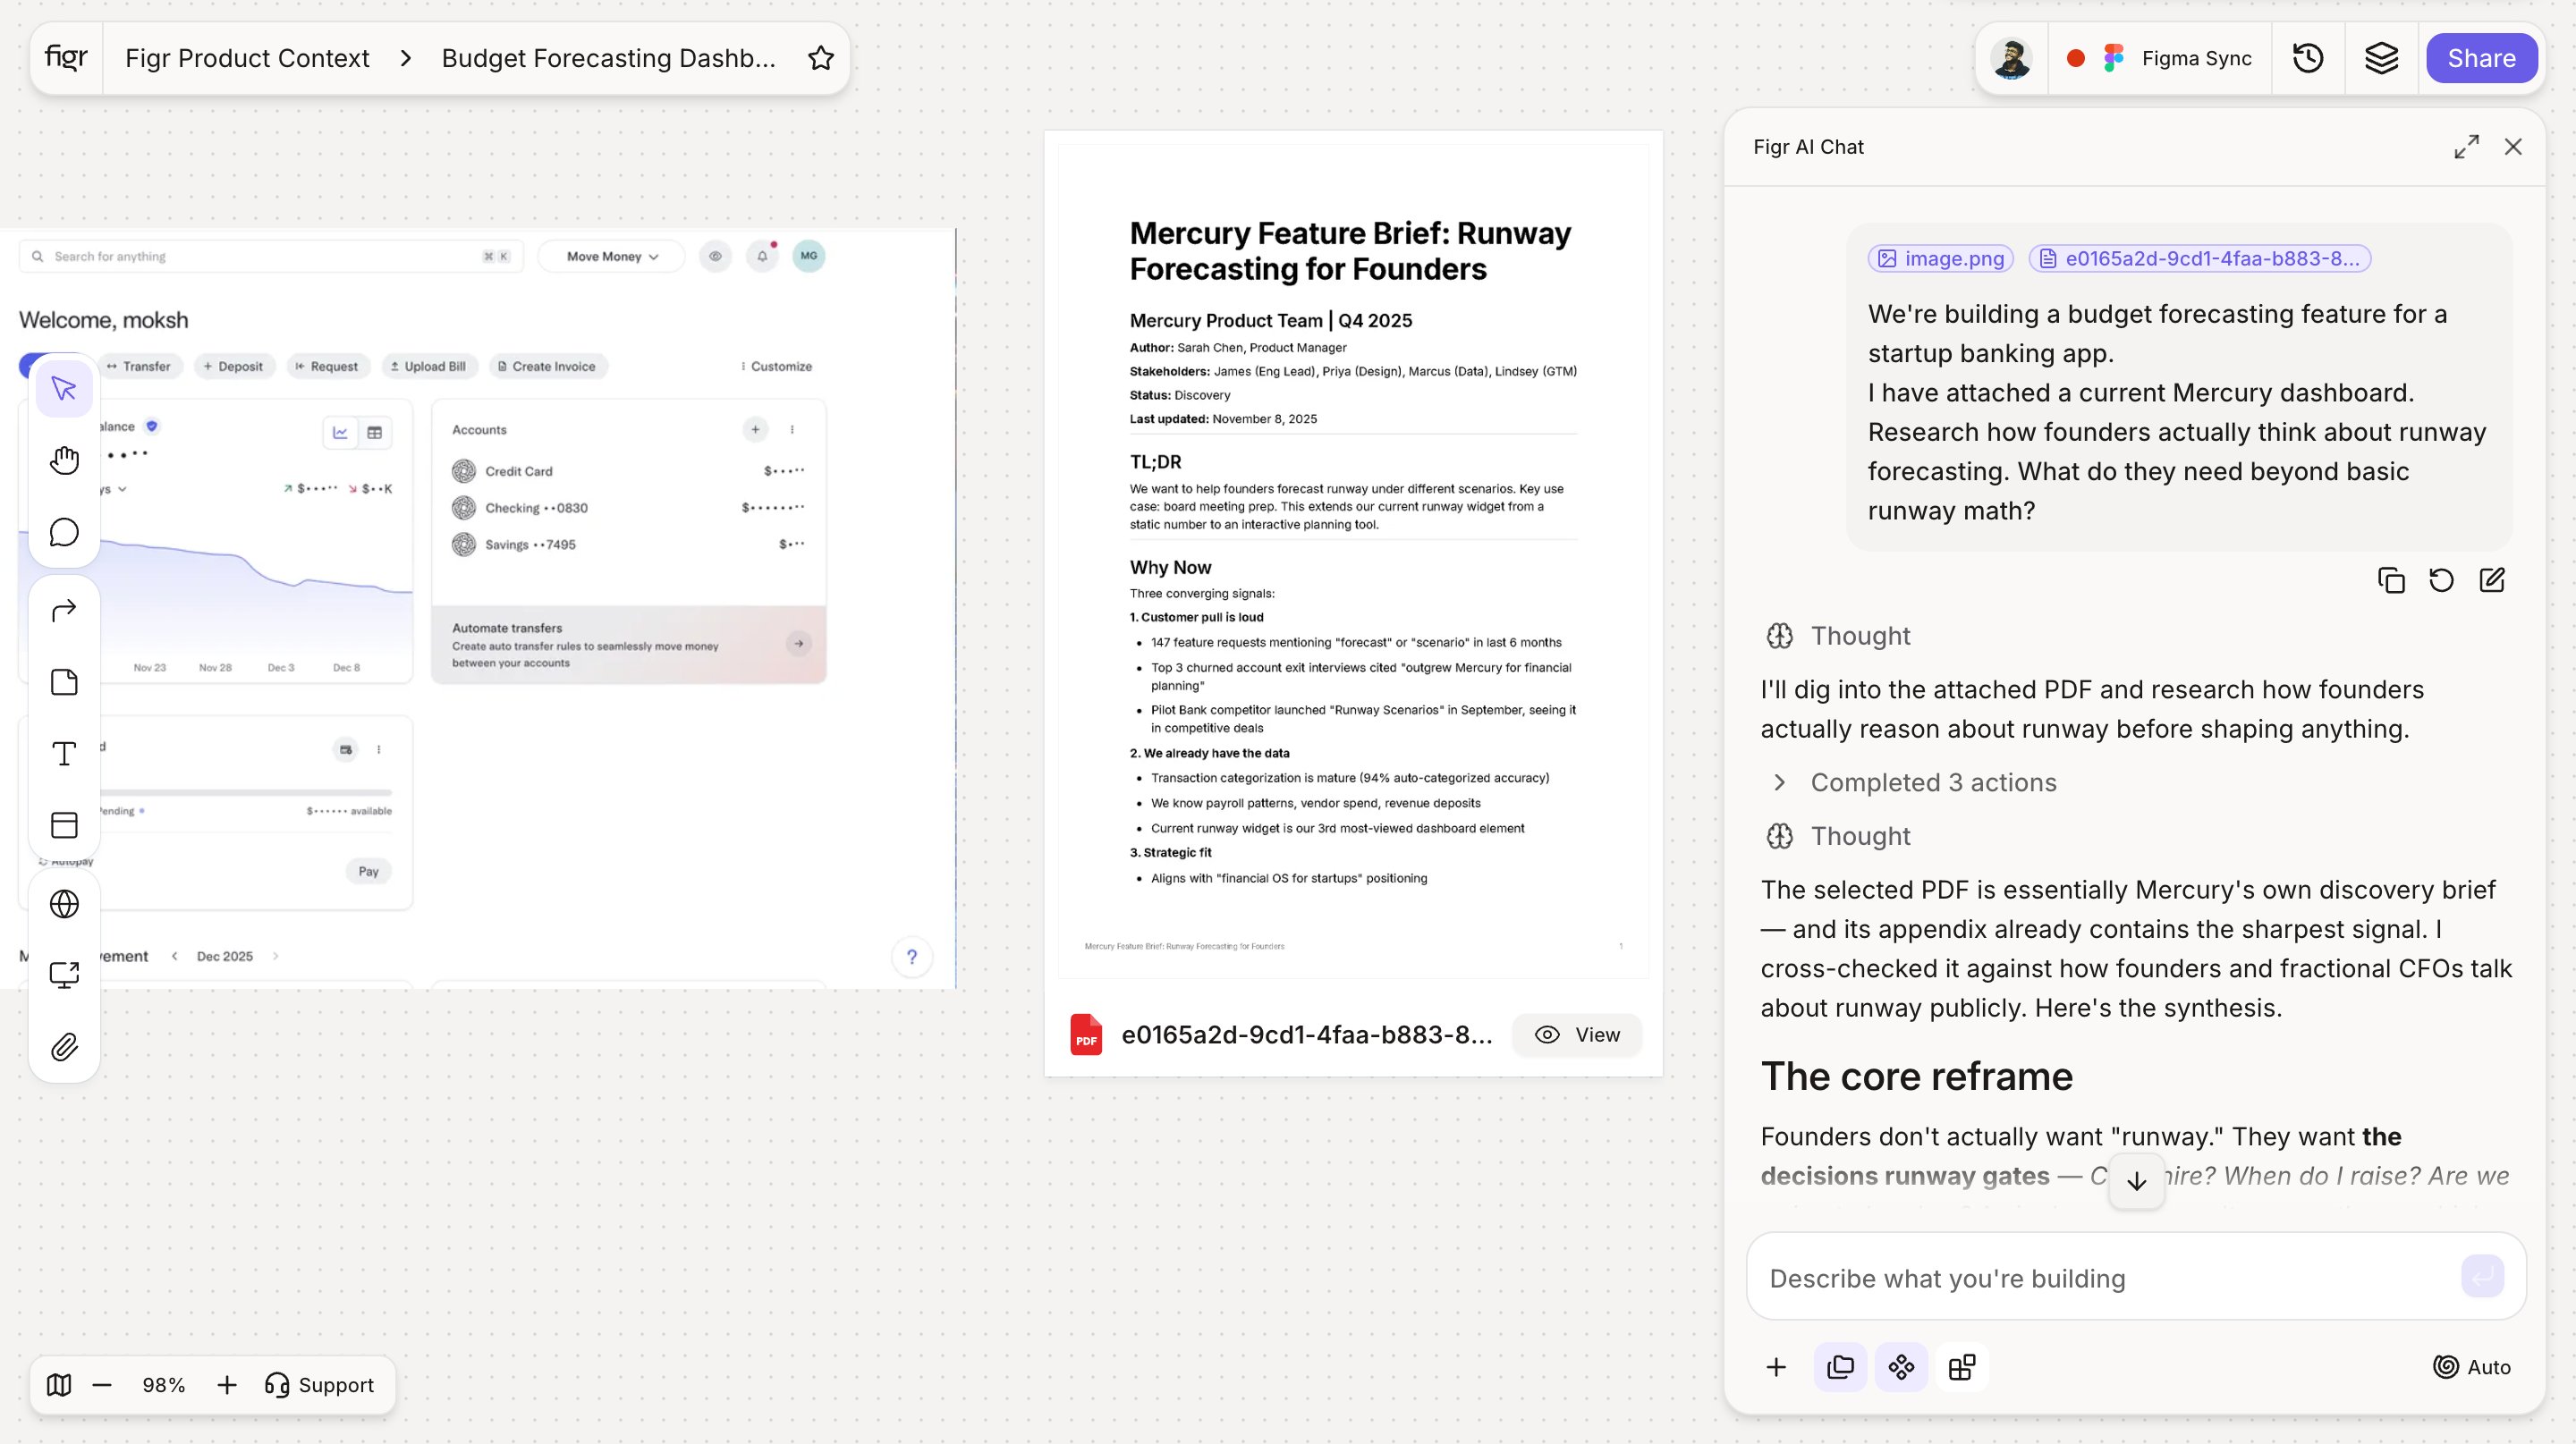Viewport: 2576px width, 1444px height.
Task: Click the grid-plus icon in chat toolbar
Action: [1962, 1367]
